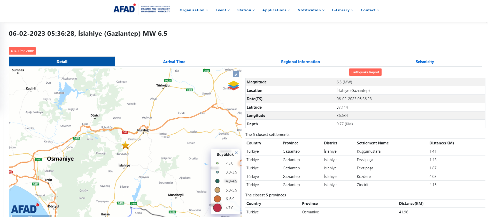This screenshot has width=488, height=217.
Task: Click the <3.0 magnitude legend circle
Action: tap(217, 163)
